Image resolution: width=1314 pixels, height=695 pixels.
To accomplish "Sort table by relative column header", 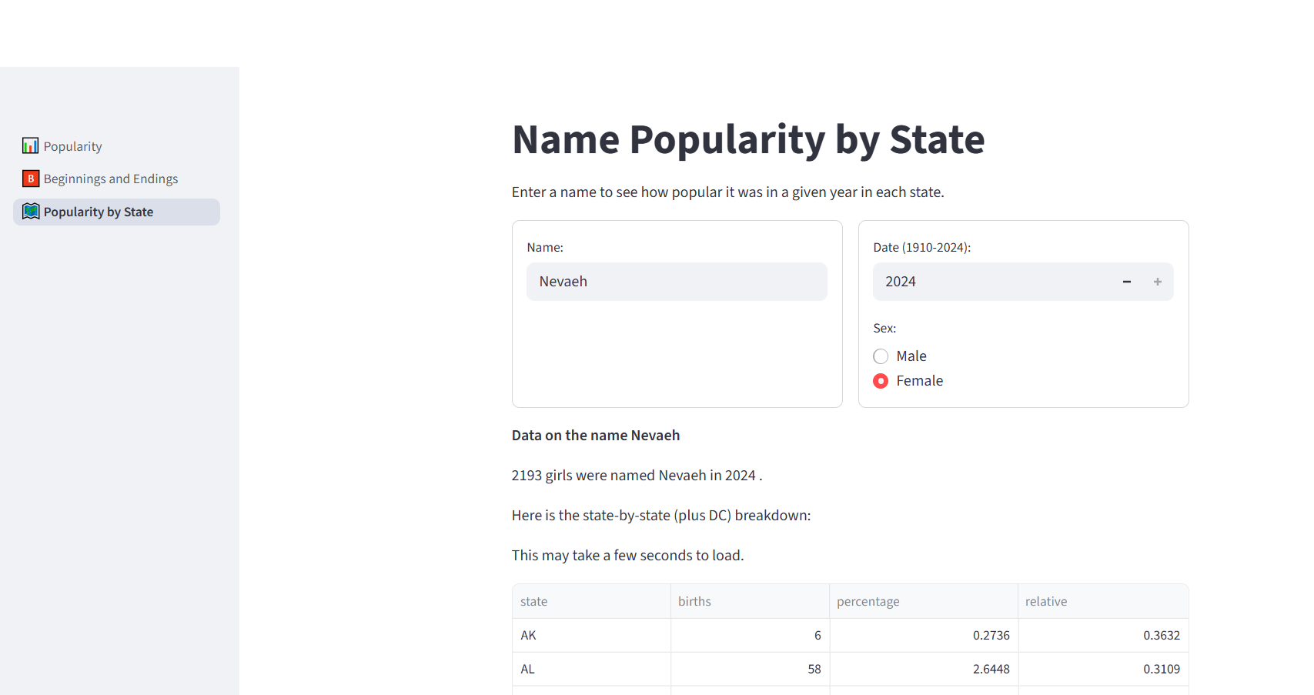I will (1045, 601).
